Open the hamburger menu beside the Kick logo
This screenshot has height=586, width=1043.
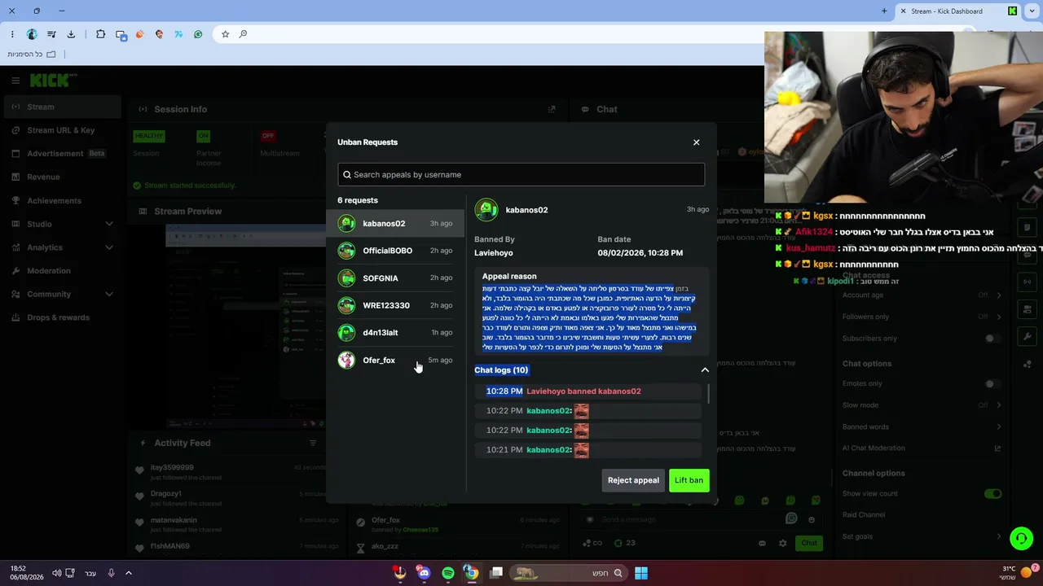pyautogui.click(x=15, y=81)
